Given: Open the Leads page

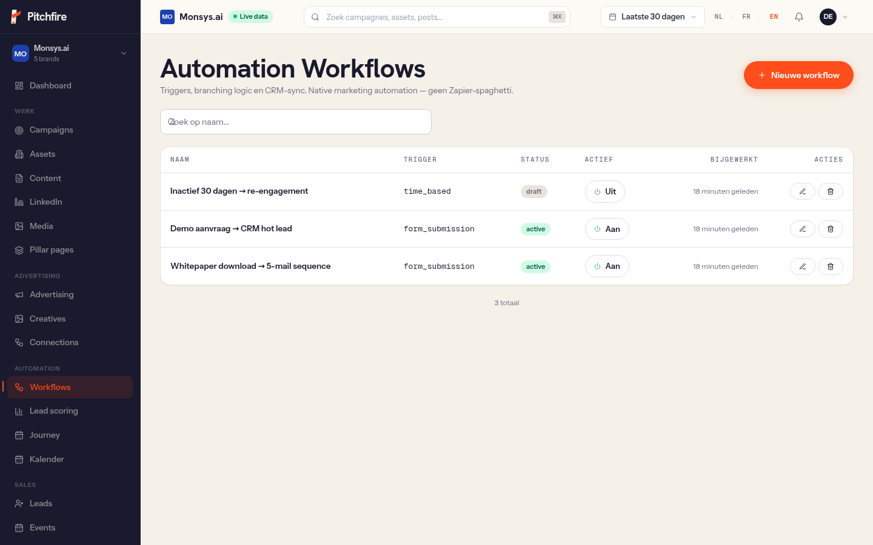Looking at the screenshot, I should (x=70, y=504).
